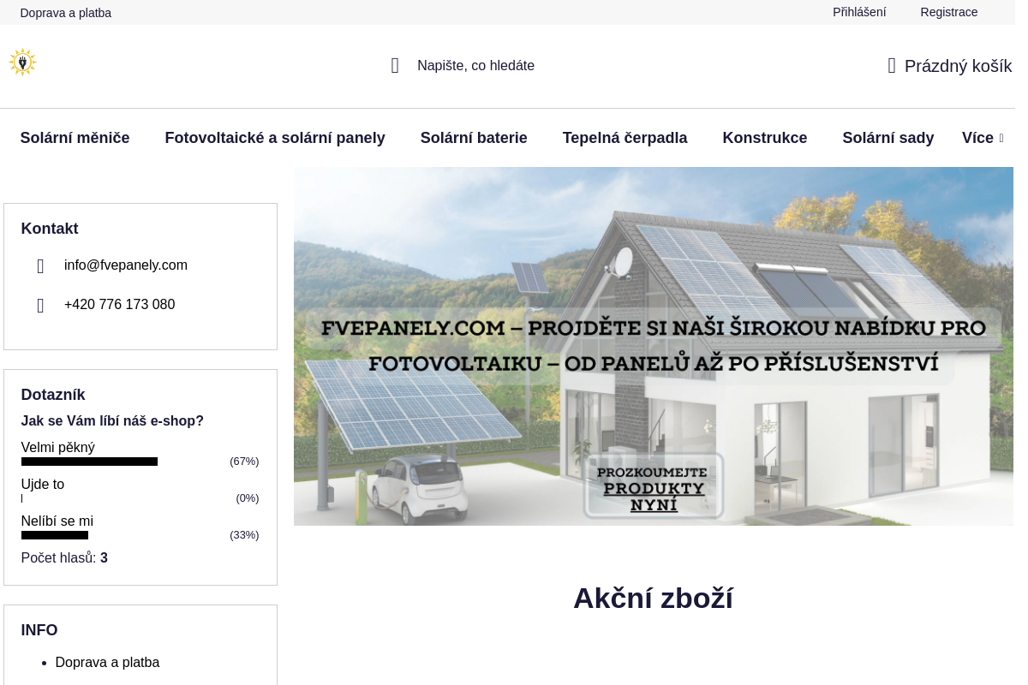The width and height of the screenshot is (1028, 685).
Task: Click the info@fvepanely.com email address
Action: (x=126, y=265)
